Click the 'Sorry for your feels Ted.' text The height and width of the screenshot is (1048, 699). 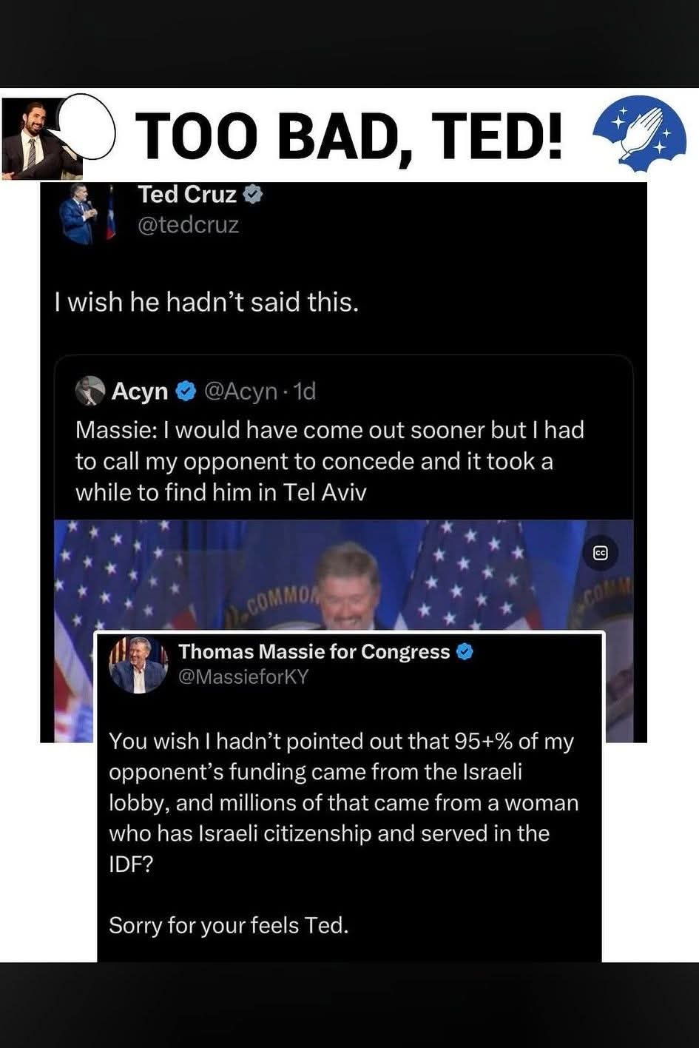(x=229, y=926)
